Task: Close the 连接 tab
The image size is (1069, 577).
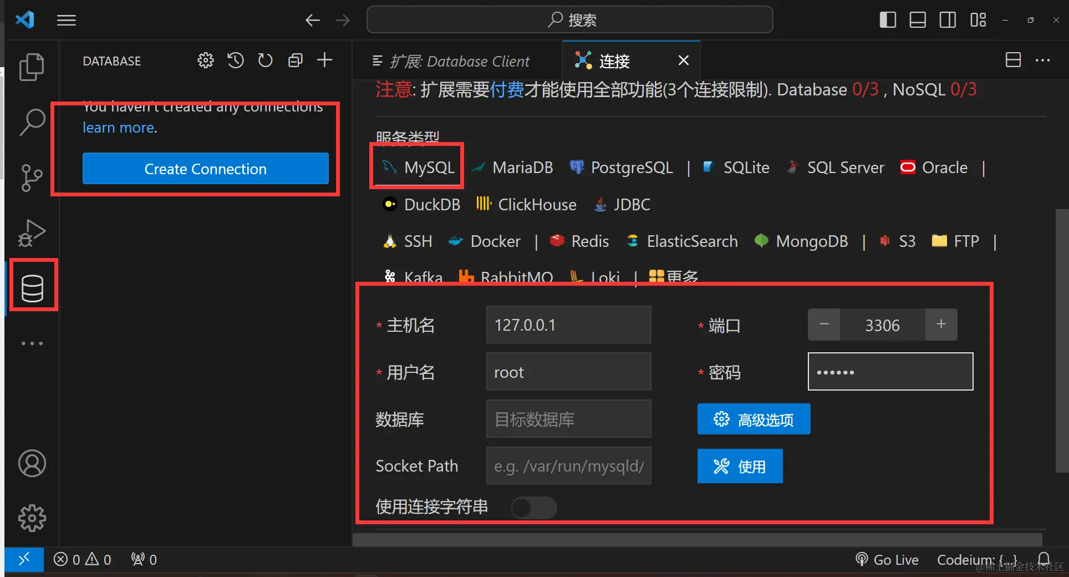Action: [684, 60]
